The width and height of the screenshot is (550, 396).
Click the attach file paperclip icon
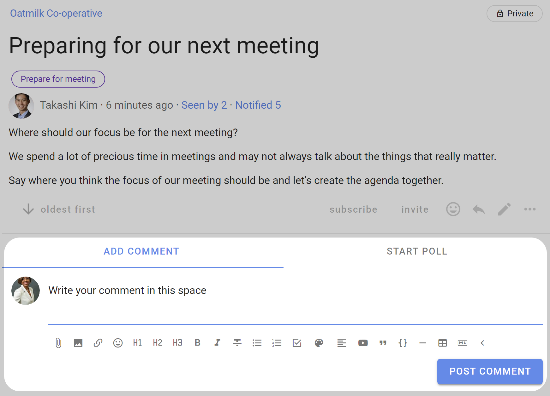[x=58, y=343]
